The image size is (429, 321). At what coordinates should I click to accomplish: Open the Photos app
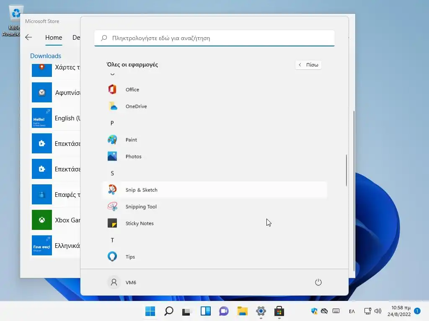[x=215, y=156]
